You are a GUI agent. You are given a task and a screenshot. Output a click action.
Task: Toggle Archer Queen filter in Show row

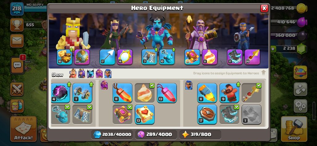[x=82, y=74]
